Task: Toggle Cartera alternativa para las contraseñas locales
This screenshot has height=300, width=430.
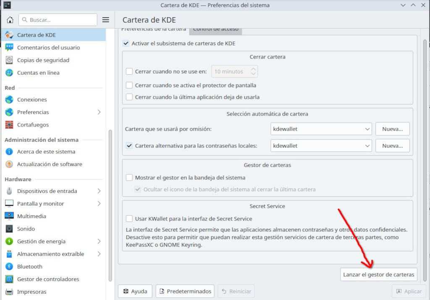Action: coord(129,146)
